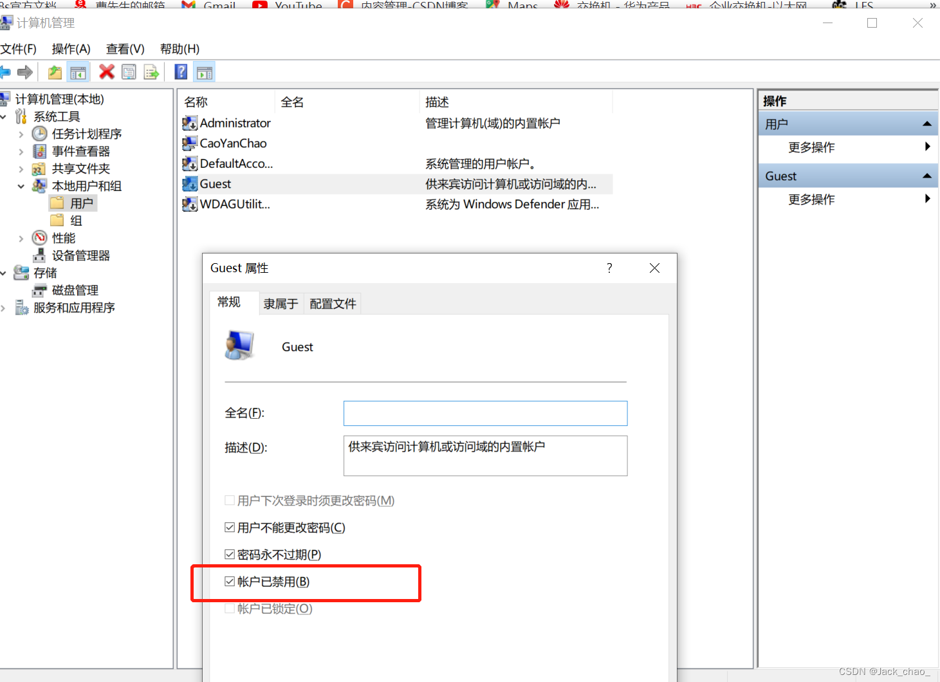Screen dimensions: 940x682
Task: Click the Disk Management icon
Action: pyautogui.click(x=40, y=290)
